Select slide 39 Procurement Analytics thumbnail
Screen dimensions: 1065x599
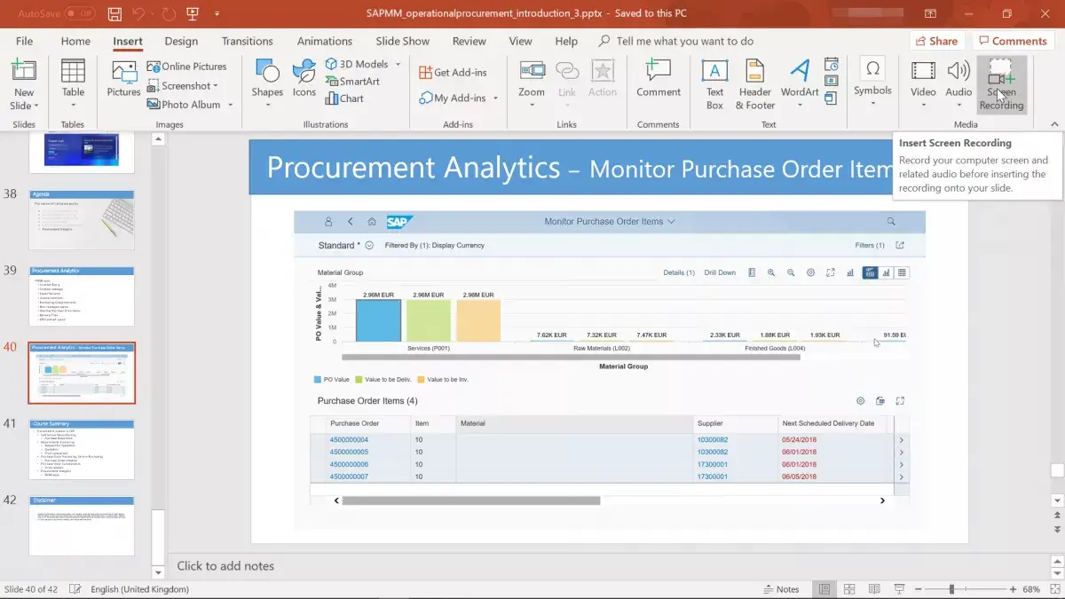82,296
